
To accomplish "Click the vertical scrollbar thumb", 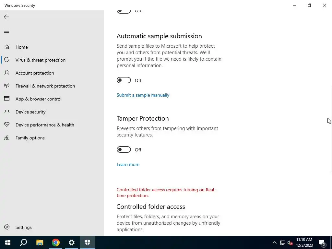I will tap(331, 130).
